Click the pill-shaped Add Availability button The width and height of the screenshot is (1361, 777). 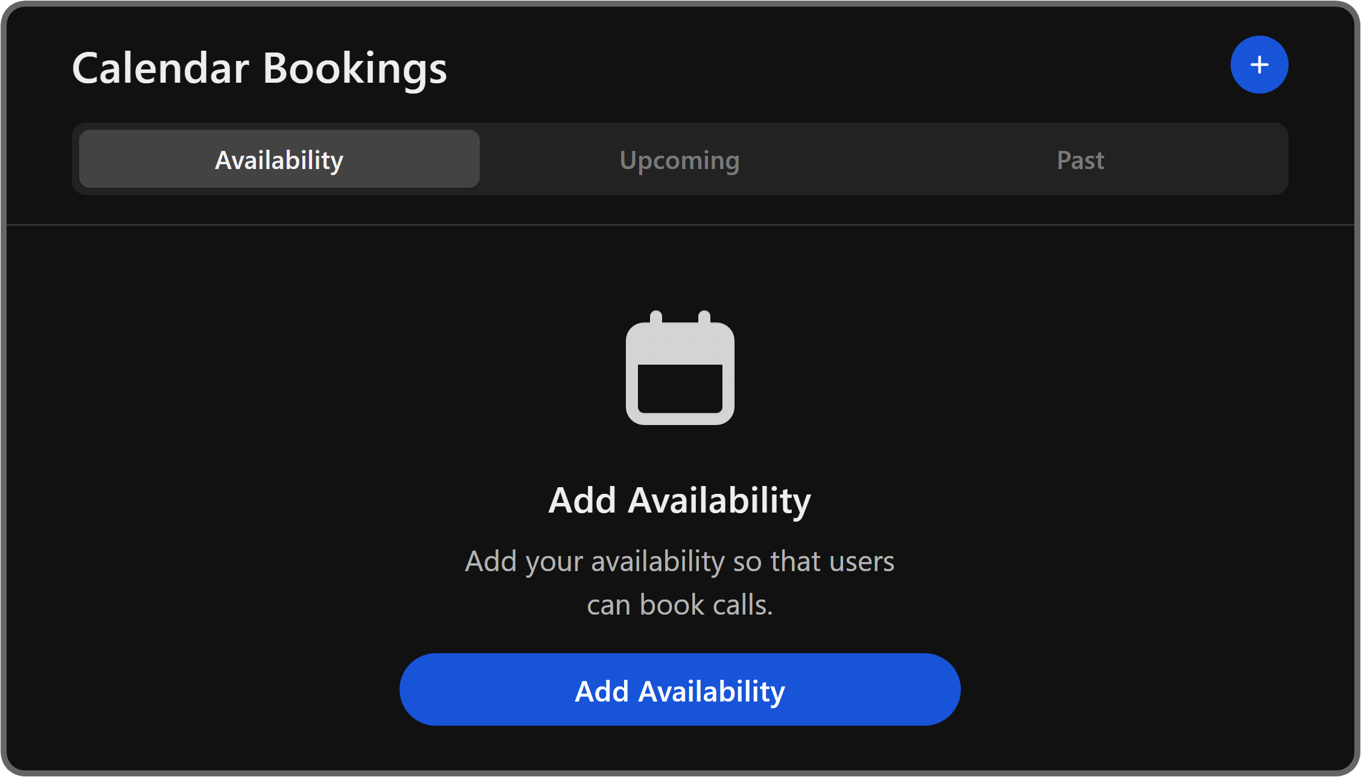click(680, 689)
